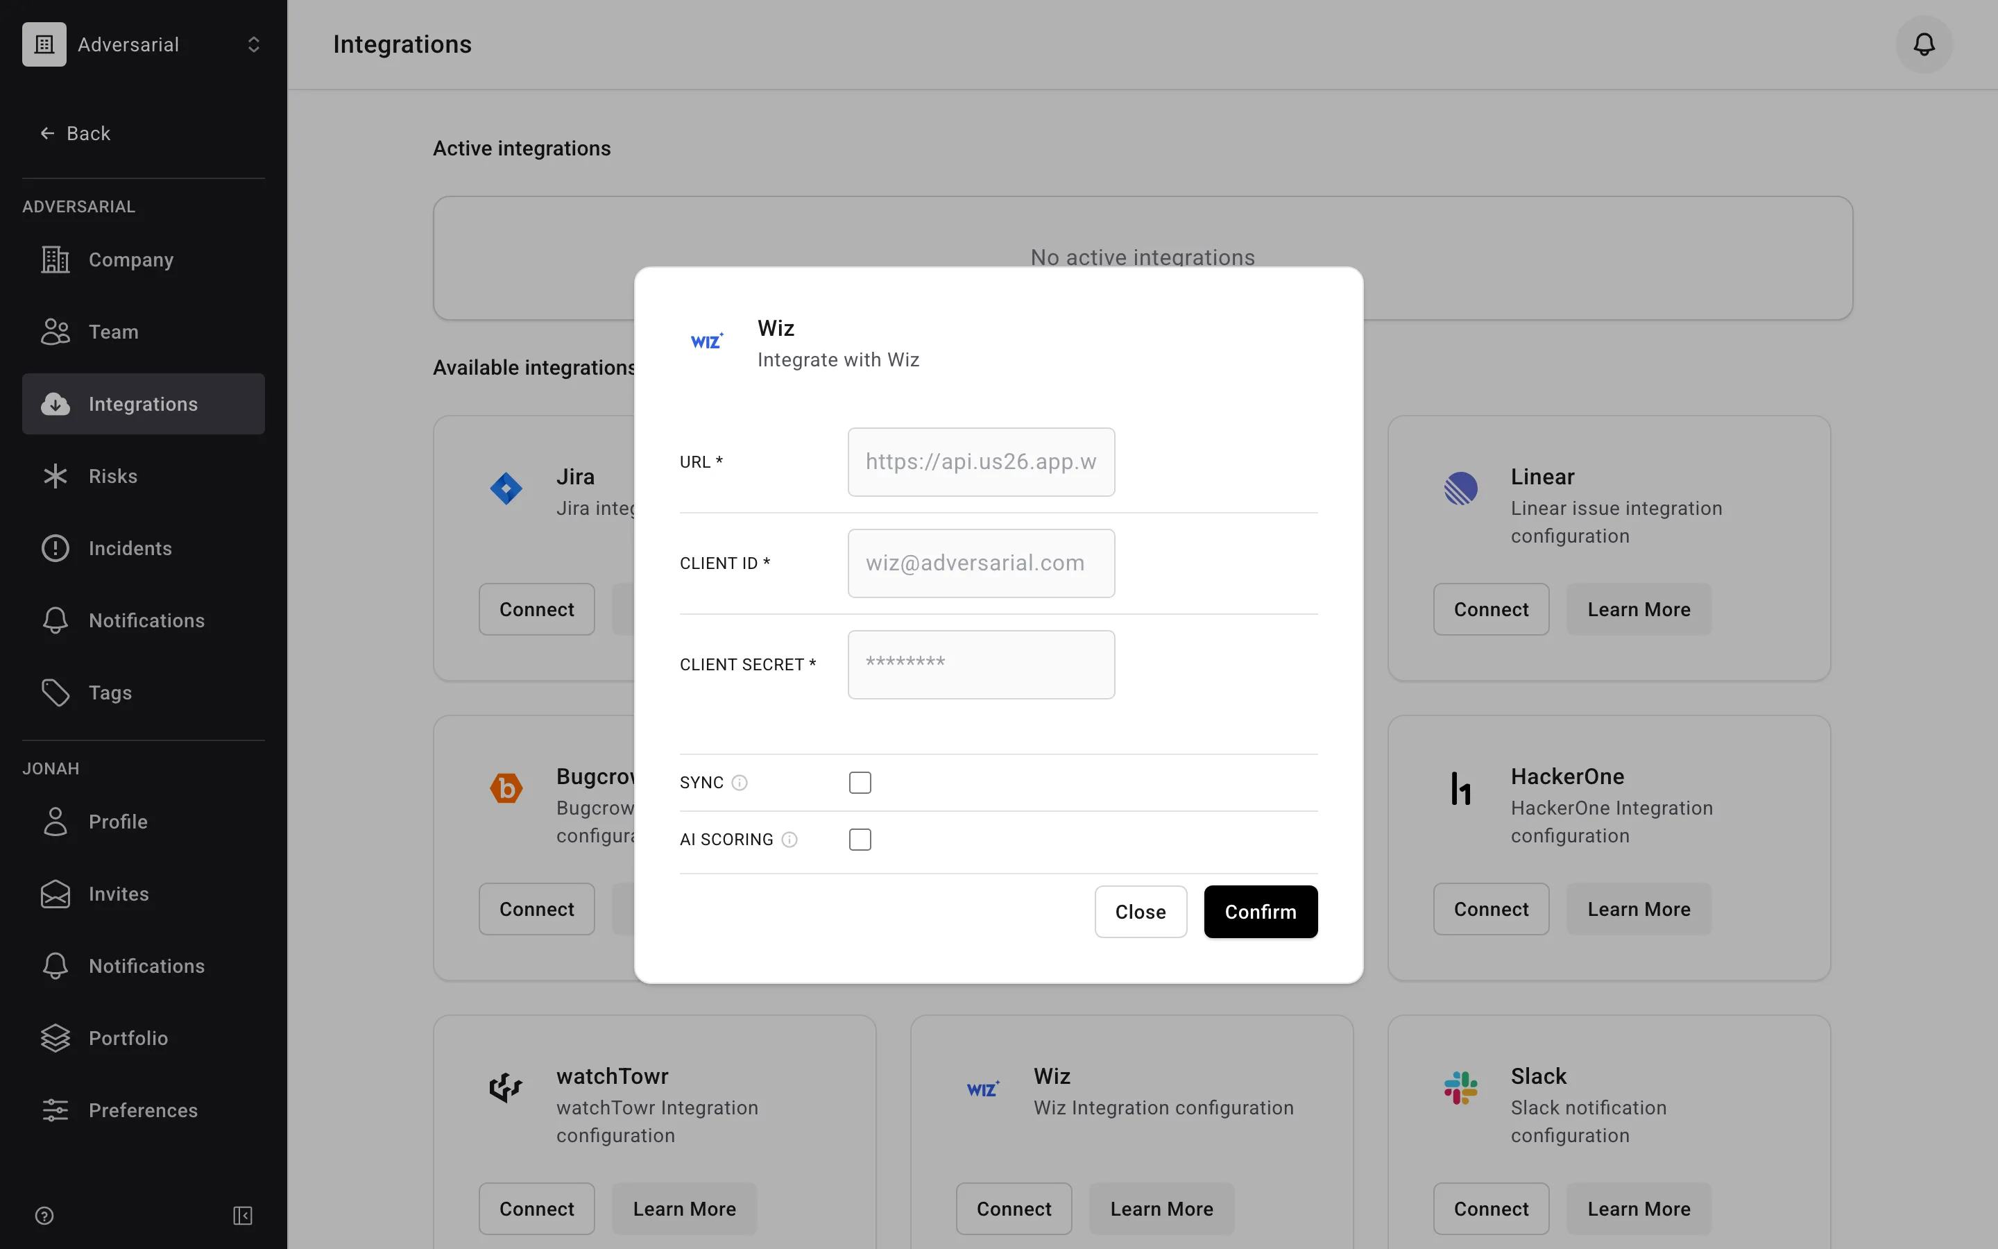Image resolution: width=1998 pixels, height=1249 pixels.
Task: Go back using the Back arrow
Action: pos(75,133)
